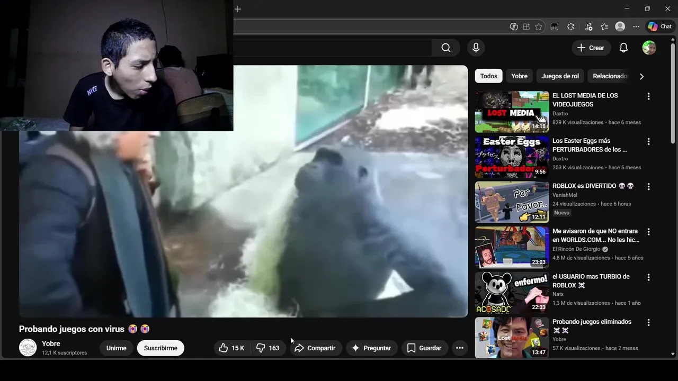Image resolution: width=678 pixels, height=381 pixels.
Task: Start voice search with the microphone icon
Action: pyautogui.click(x=476, y=48)
